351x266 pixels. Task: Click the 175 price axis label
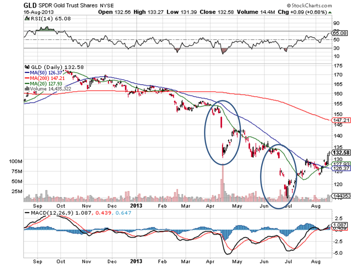click(x=338, y=66)
